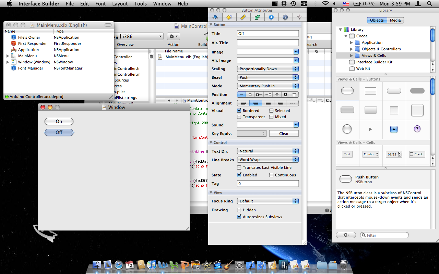The image size is (439, 274).
Task: Select the Text cell object in Library
Action: 347,154
